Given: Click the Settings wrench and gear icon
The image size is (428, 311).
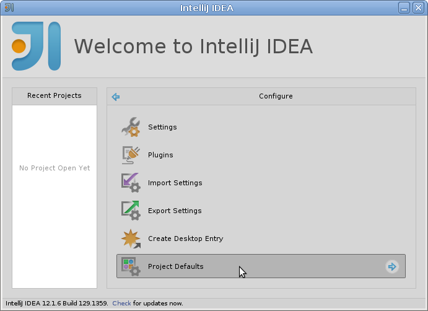Looking at the screenshot, I should coord(131,127).
